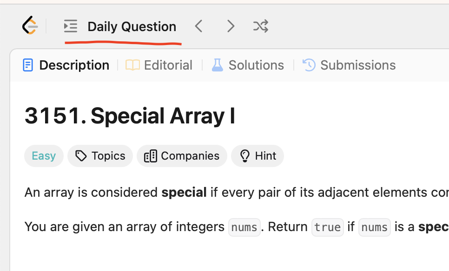Click the bold word special in first paragraph
The height and width of the screenshot is (271, 449).
click(x=184, y=192)
